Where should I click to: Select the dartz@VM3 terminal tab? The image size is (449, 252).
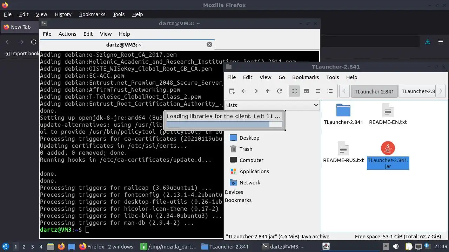[x=127, y=44]
